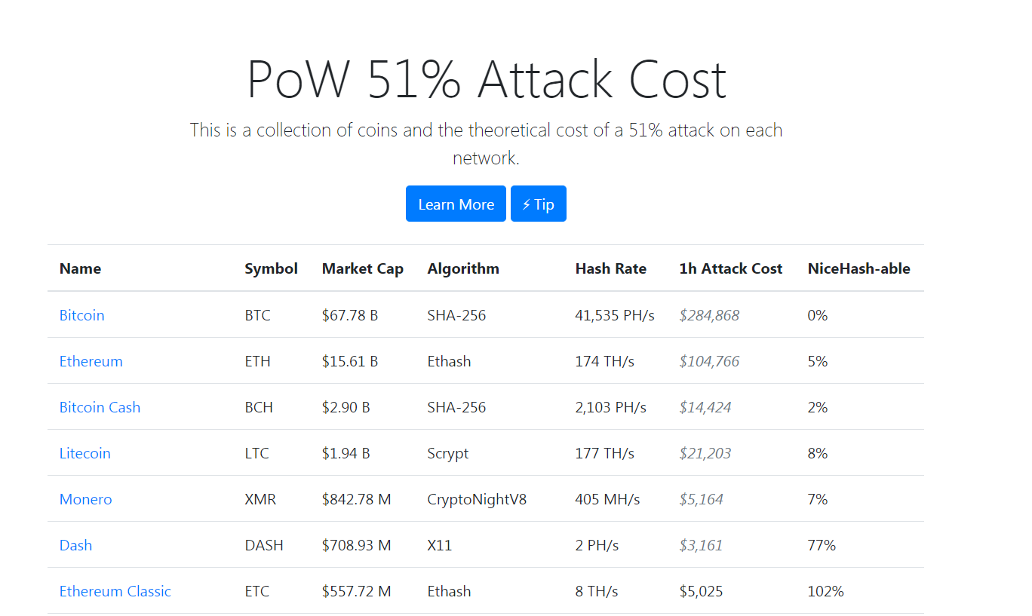1032x616 pixels.
Task: Click the PoW 51% Attack Cost heading
Action: point(487,78)
